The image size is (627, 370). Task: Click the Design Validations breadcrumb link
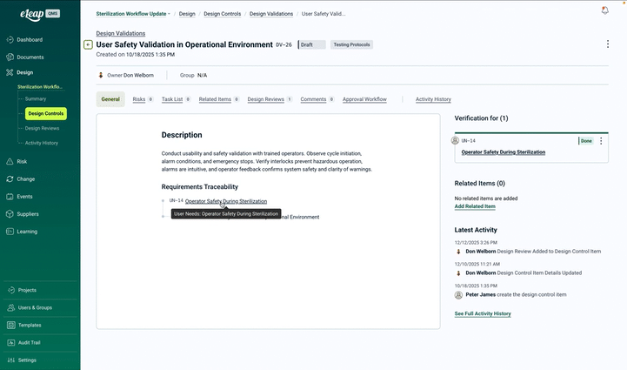(271, 14)
